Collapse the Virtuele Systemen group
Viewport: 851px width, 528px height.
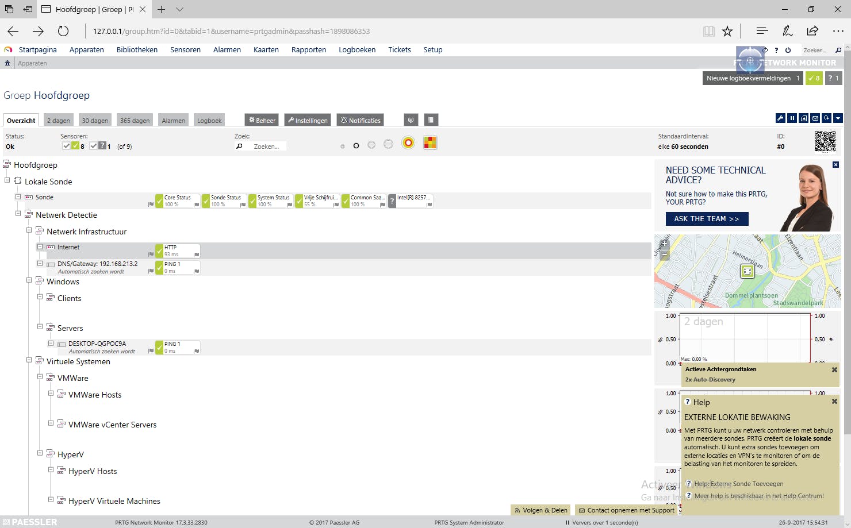click(x=29, y=360)
